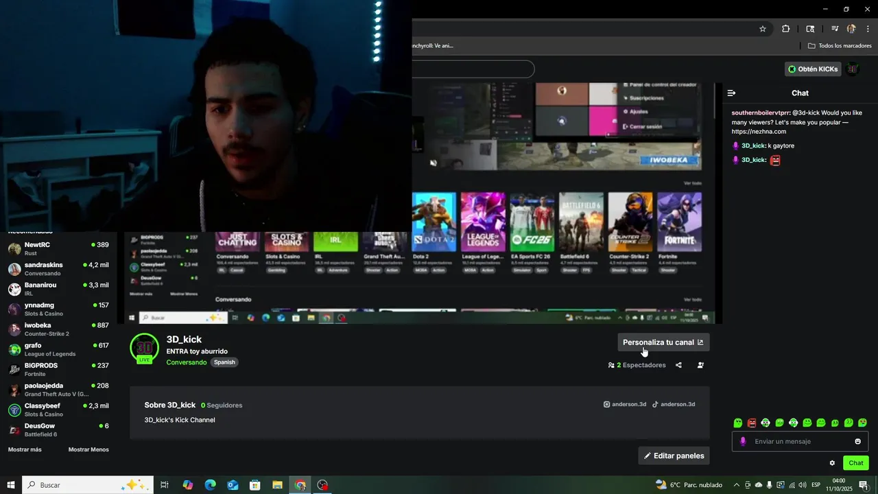Image resolution: width=878 pixels, height=494 pixels.
Task: Focus the Enviar un mensaje field
Action: click(800, 441)
